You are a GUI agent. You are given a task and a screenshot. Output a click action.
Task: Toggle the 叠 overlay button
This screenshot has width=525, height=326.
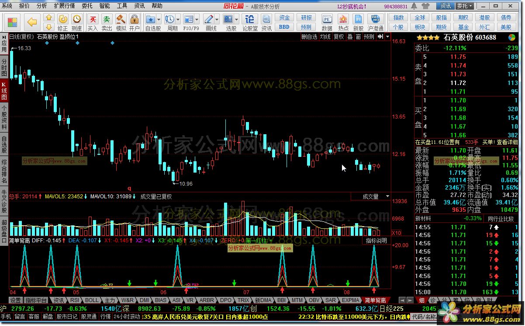pos(350,37)
